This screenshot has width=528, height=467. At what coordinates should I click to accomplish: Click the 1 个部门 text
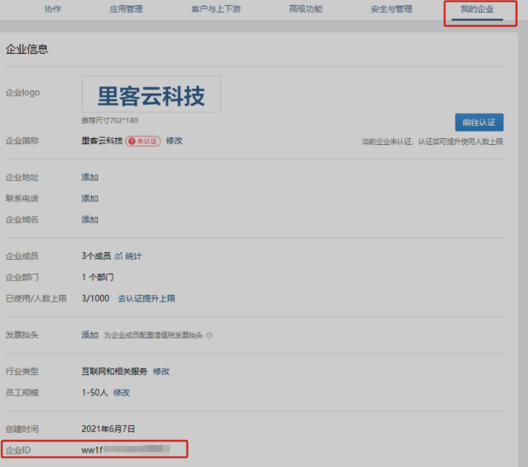click(x=97, y=278)
